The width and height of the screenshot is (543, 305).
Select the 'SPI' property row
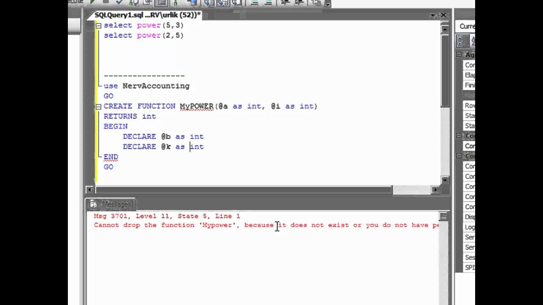[470, 268]
